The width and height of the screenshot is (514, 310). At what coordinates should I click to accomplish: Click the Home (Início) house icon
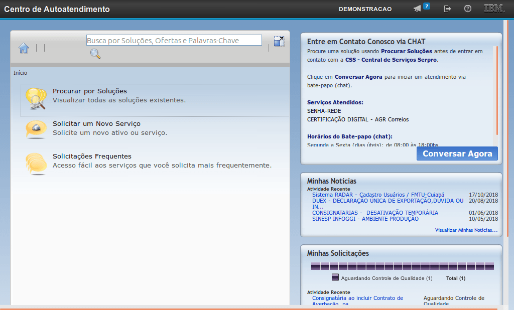click(24, 48)
